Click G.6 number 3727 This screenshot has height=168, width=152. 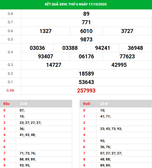[127, 31]
